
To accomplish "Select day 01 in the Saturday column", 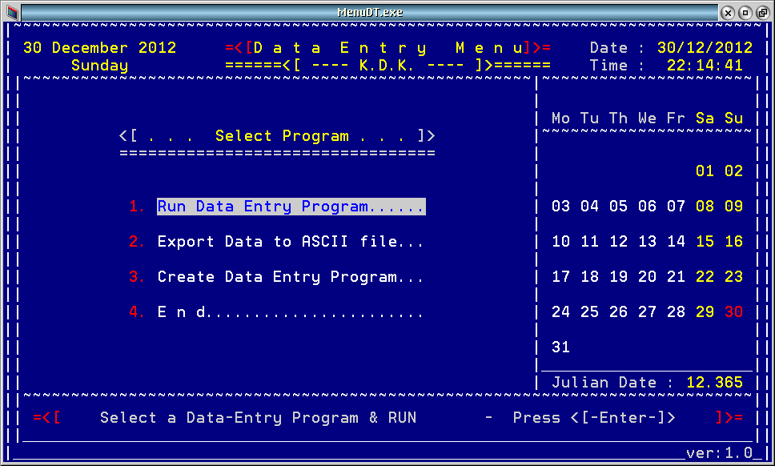I will pyautogui.click(x=705, y=171).
